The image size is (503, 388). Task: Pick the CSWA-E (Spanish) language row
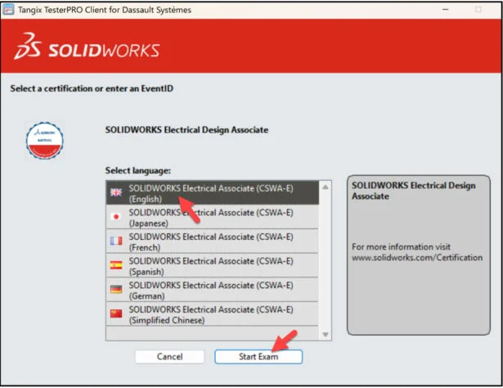point(213,266)
